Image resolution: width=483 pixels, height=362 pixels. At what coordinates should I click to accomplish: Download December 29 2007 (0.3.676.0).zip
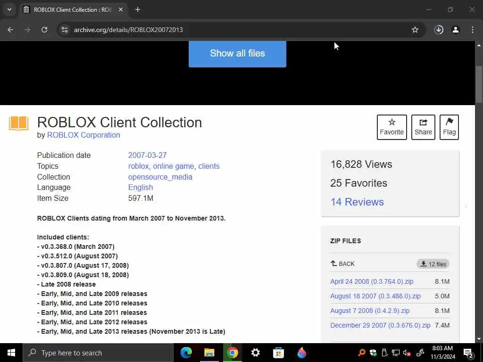point(380,325)
